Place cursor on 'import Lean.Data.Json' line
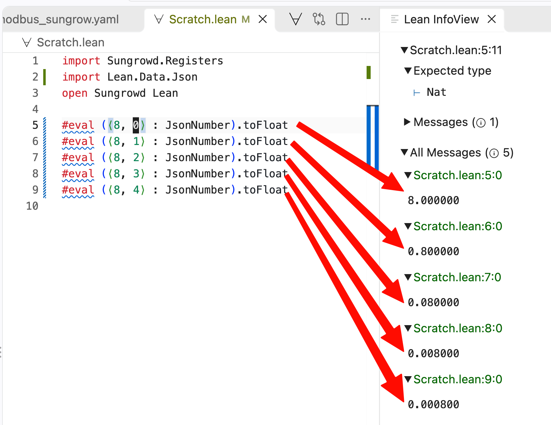Screen dimensions: 551x425 130,77
